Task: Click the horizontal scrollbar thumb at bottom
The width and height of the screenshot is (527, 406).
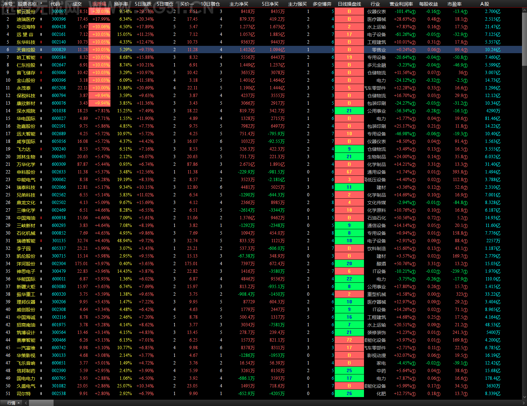Action: tap(41, 403)
